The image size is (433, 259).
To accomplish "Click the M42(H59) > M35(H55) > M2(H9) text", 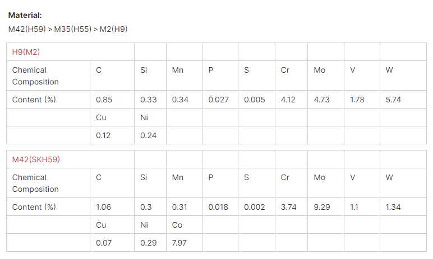I will (x=68, y=29).
